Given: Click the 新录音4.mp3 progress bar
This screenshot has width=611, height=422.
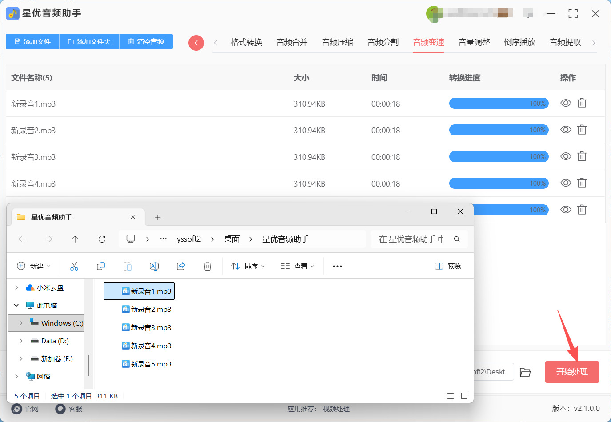Looking at the screenshot, I should pos(499,183).
